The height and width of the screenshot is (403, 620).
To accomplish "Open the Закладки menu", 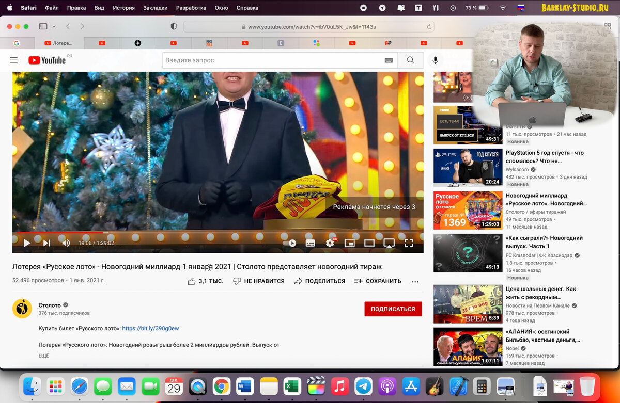I will click(155, 8).
